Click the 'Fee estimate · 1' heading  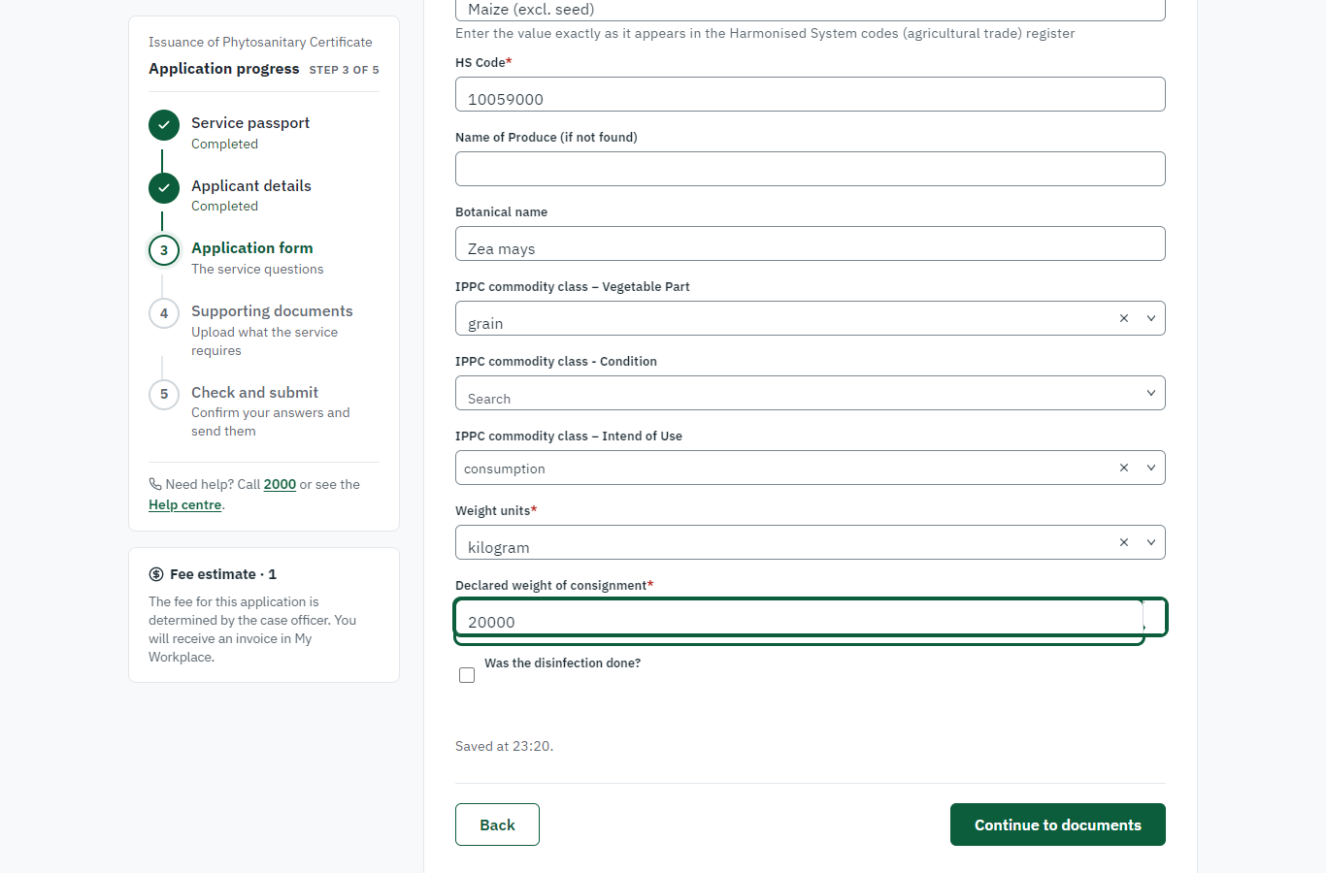tap(223, 574)
